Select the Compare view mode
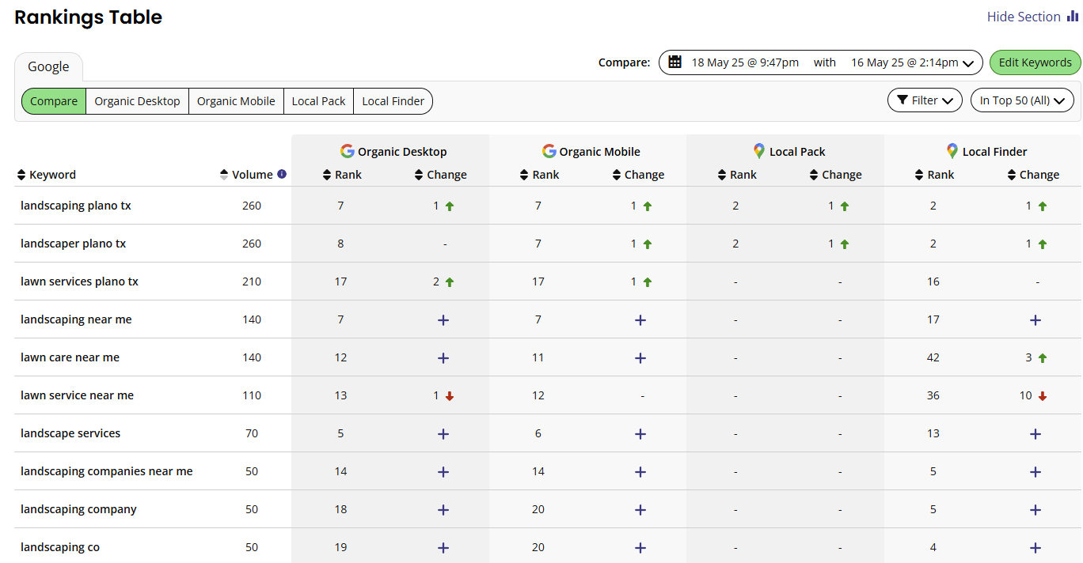The height and width of the screenshot is (563, 1083). [x=53, y=100]
